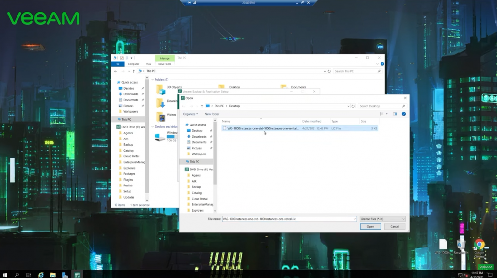Go up one folder level in Open dialog
Viewport: 497px width, 278px height.
tap(202, 106)
